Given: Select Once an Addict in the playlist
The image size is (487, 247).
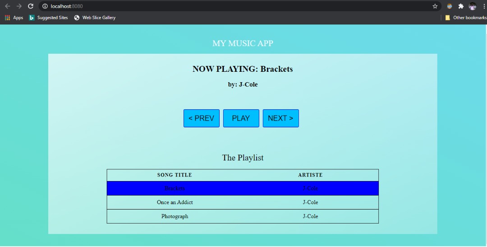Looking at the screenshot, I should click(x=175, y=202).
